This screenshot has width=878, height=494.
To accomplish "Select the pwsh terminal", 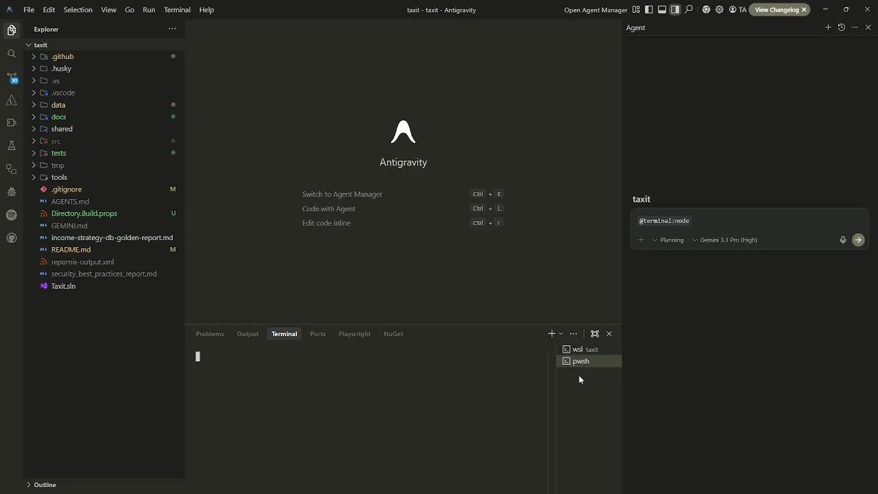I will (589, 361).
